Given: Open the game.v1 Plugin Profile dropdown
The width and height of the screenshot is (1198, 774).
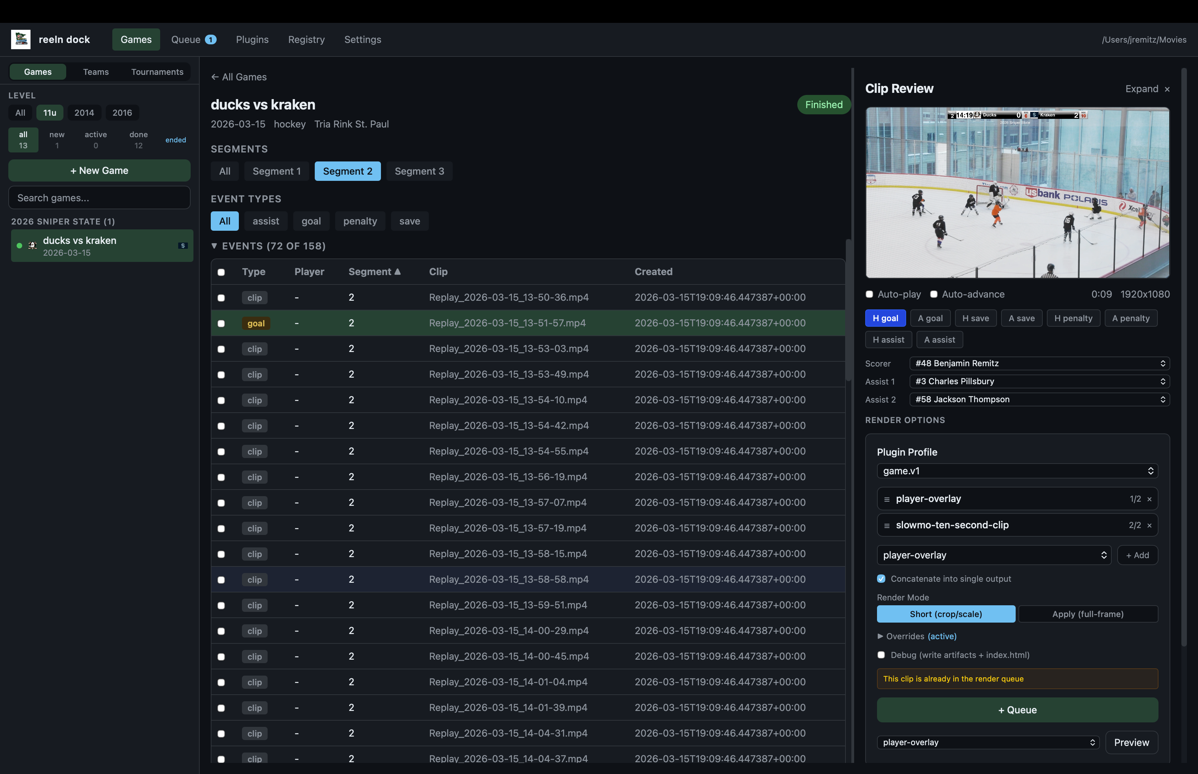Looking at the screenshot, I should point(1017,471).
